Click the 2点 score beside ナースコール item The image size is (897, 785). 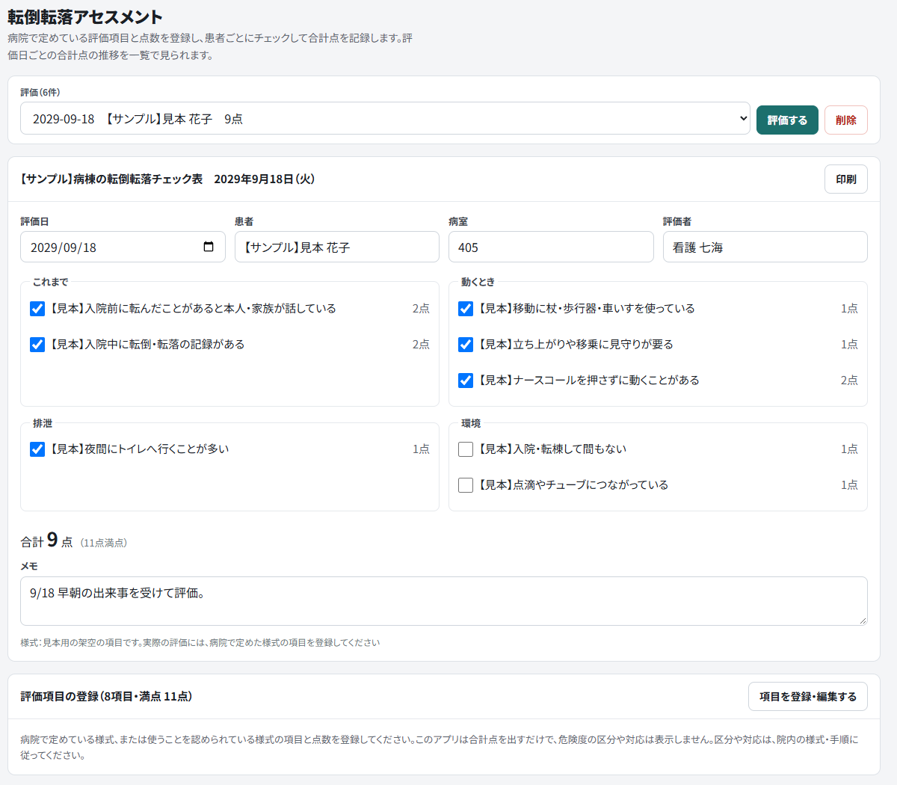(849, 381)
